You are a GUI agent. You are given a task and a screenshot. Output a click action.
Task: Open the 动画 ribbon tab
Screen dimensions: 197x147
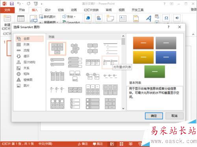(74, 10)
